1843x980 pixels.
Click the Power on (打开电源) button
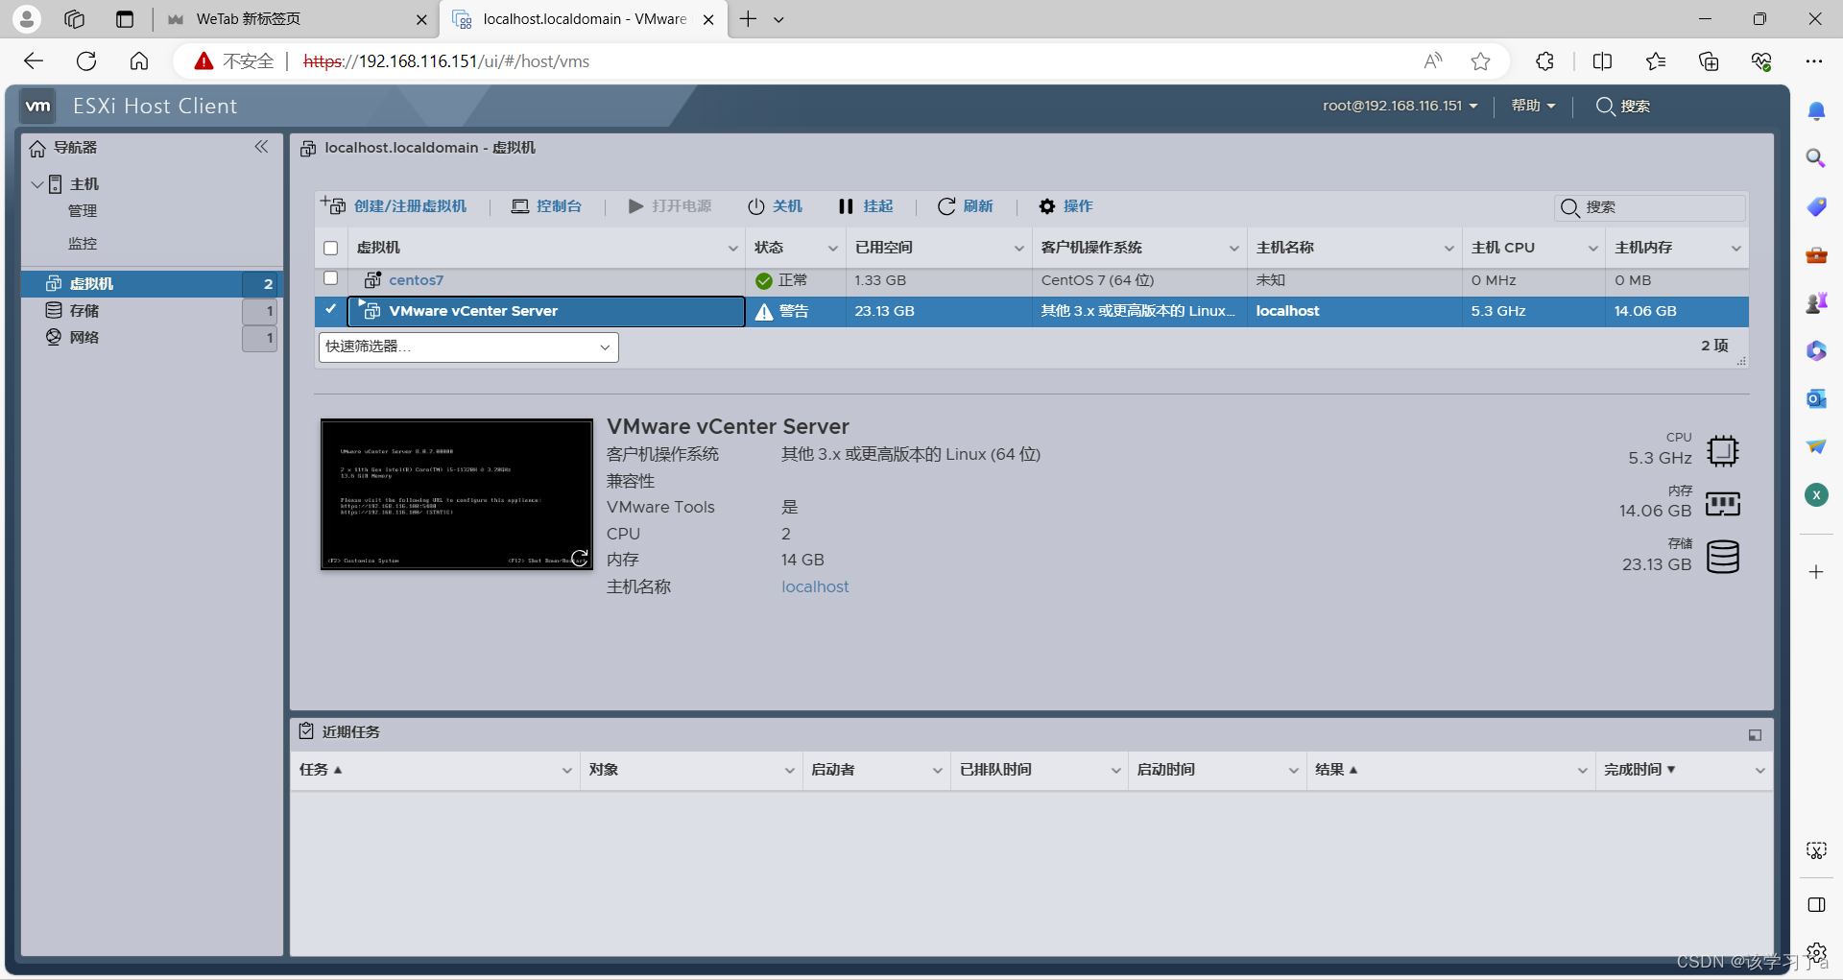tap(670, 206)
